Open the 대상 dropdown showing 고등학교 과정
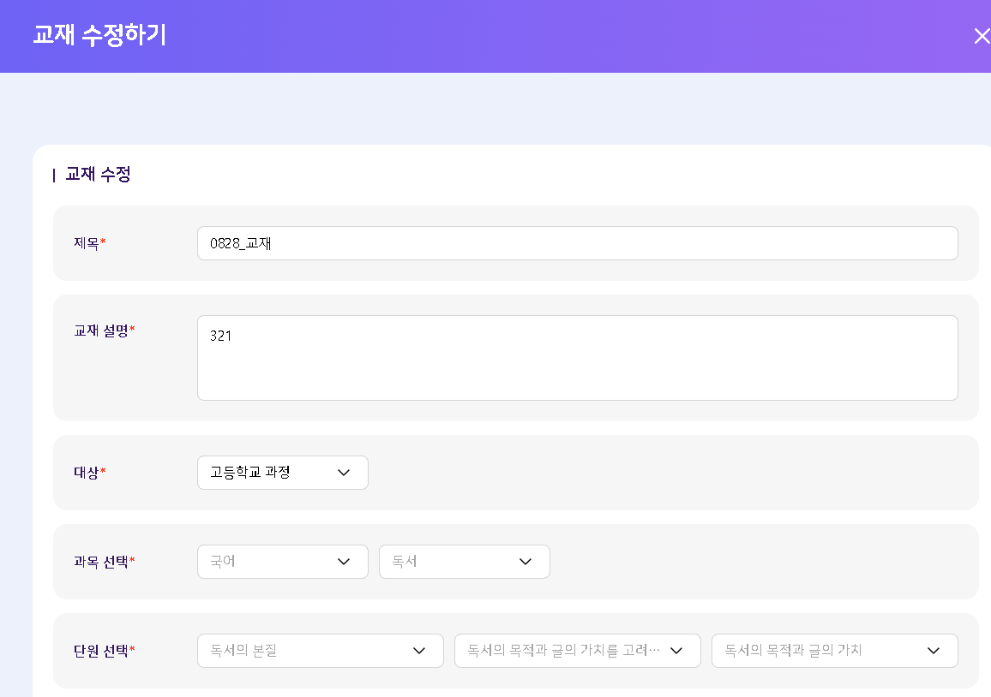 pyautogui.click(x=266, y=473)
